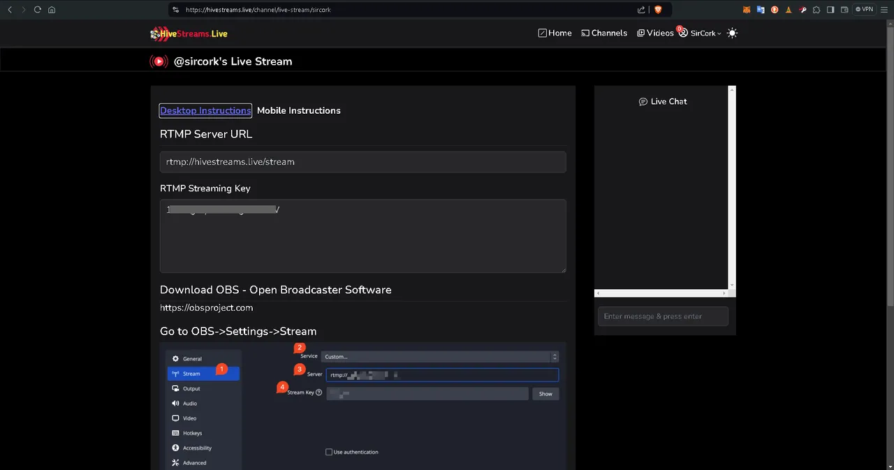The image size is (894, 470).
Task: Open the browser home page icon
Action: (52, 10)
